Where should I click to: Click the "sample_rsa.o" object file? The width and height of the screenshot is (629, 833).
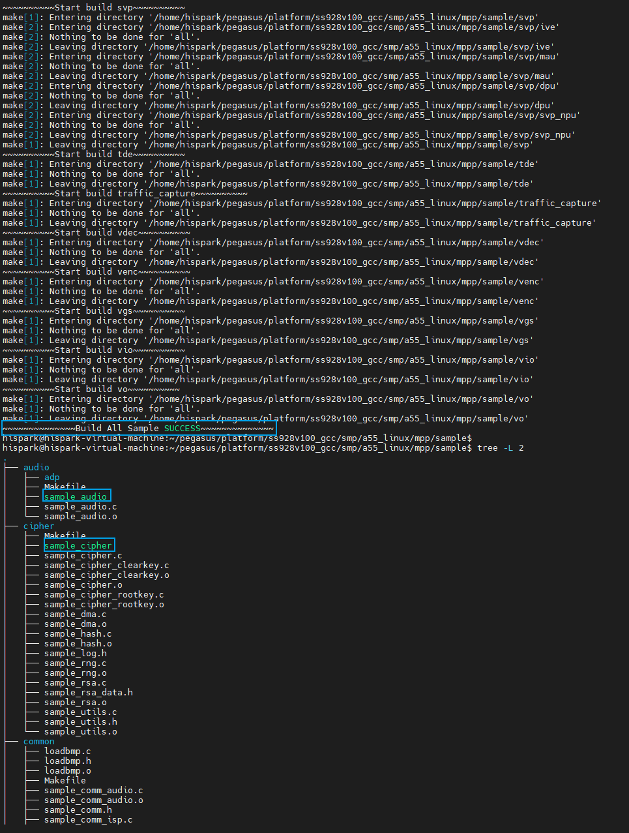click(76, 702)
